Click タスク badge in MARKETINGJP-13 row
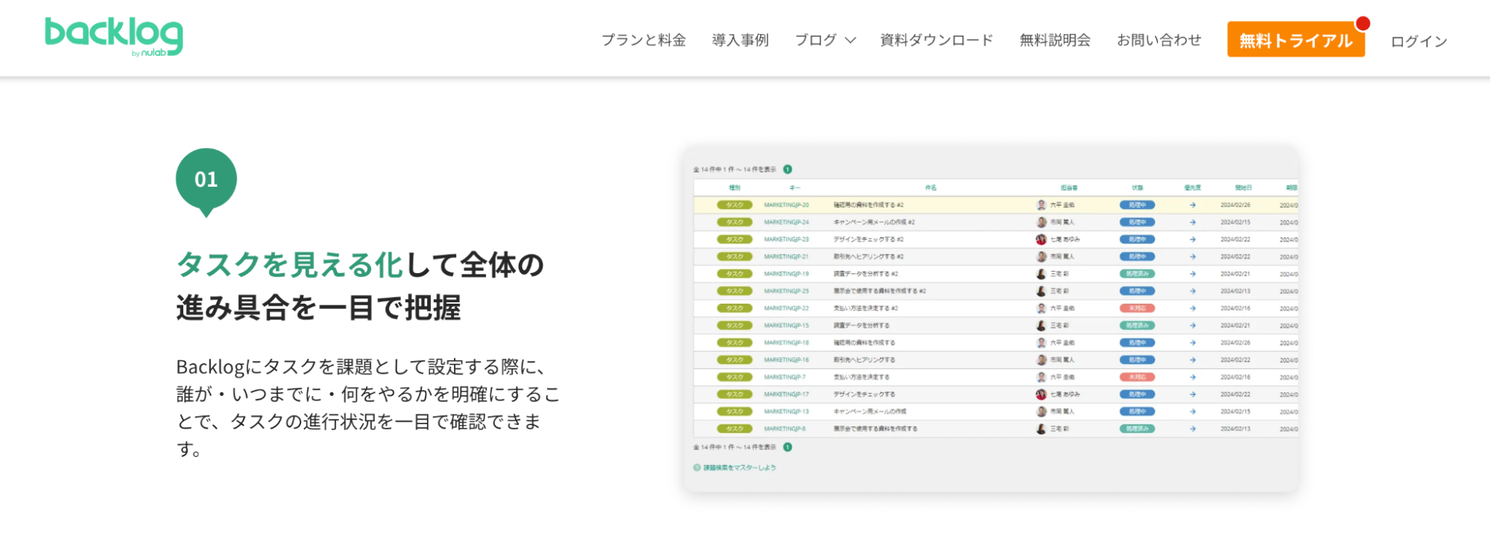The image size is (1490, 556). (734, 412)
